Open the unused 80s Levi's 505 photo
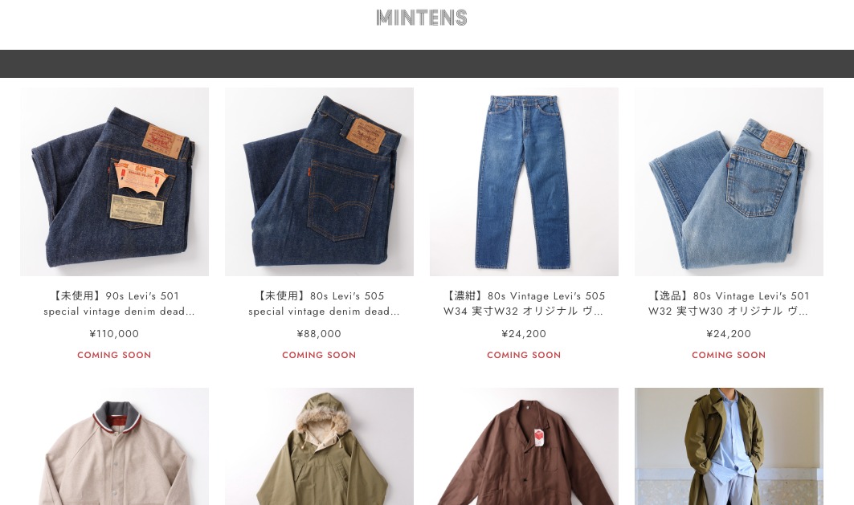Image resolution: width=854 pixels, height=505 pixels. (x=319, y=181)
